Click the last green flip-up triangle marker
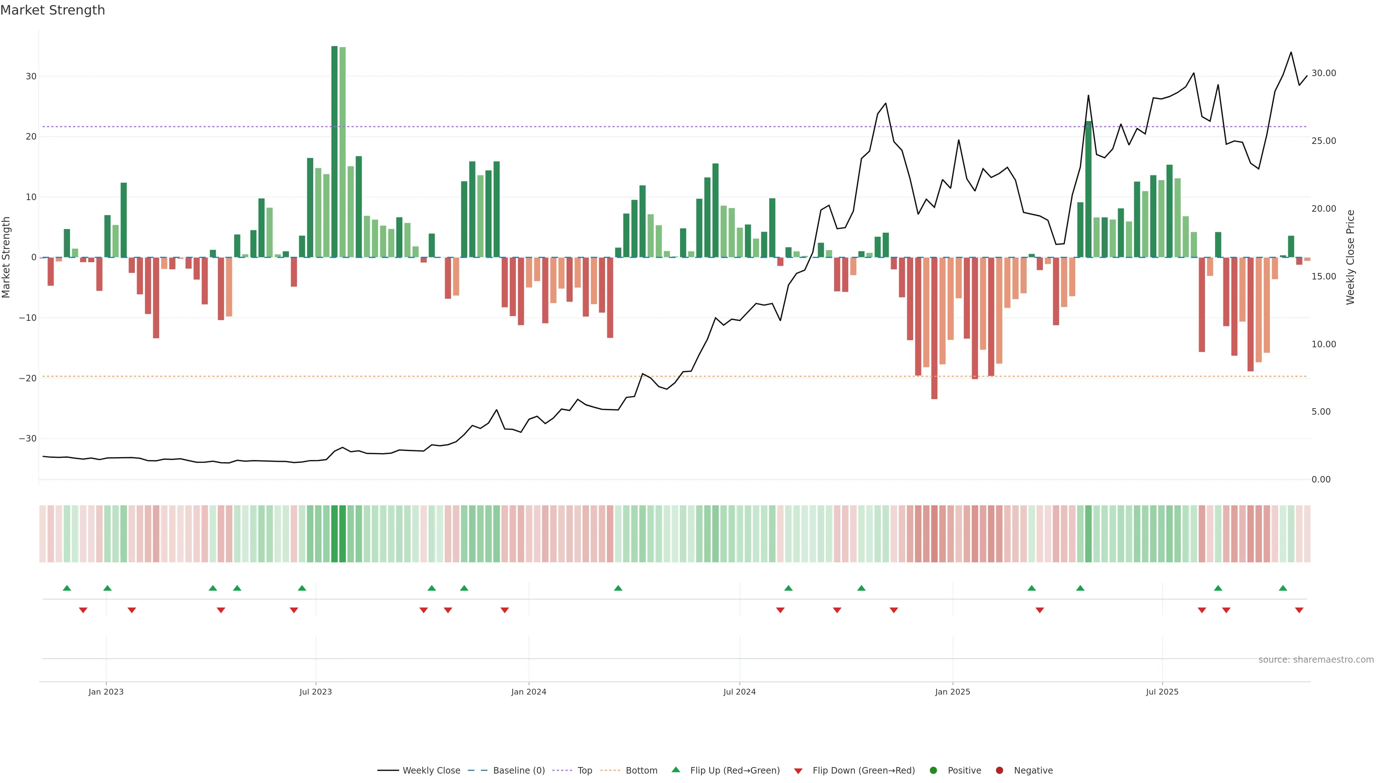Image resolution: width=1392 pixels, height=783 pixels. [1283, 588]
